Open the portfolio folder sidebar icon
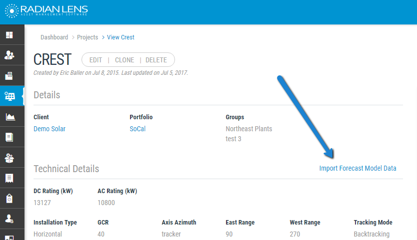417x240 pixels. click(9, 76)
